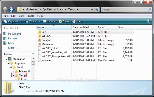Collapse the AppData tree node

pos(9,63)
